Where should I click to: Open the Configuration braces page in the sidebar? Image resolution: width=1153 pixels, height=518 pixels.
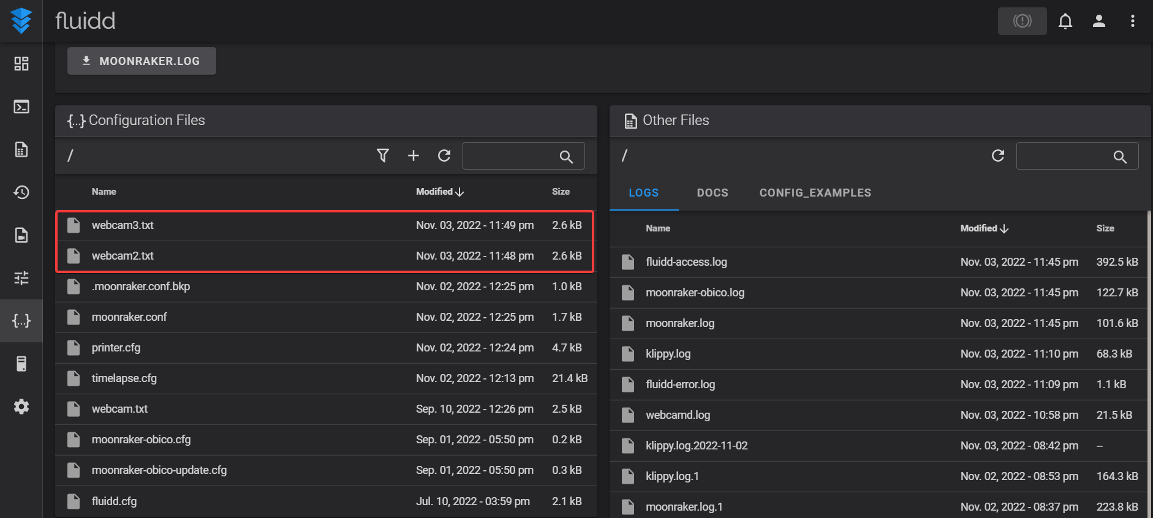coord(21,321)
